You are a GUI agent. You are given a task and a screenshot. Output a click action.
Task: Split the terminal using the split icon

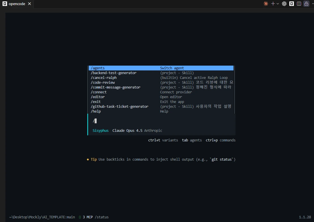299,4
